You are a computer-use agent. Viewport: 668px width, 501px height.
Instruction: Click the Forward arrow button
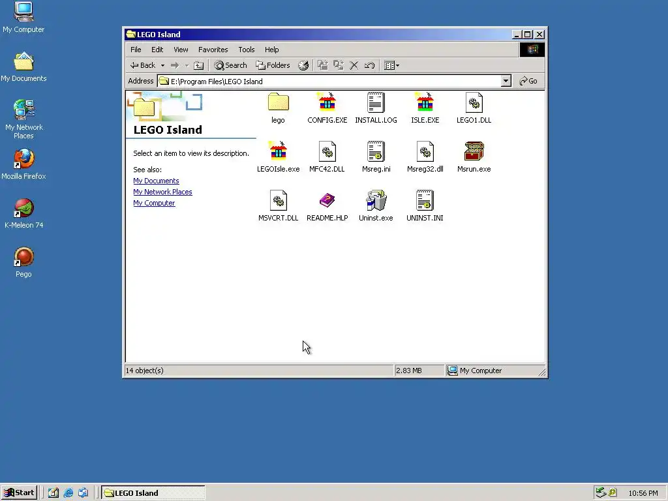click(x=175, y=65)
